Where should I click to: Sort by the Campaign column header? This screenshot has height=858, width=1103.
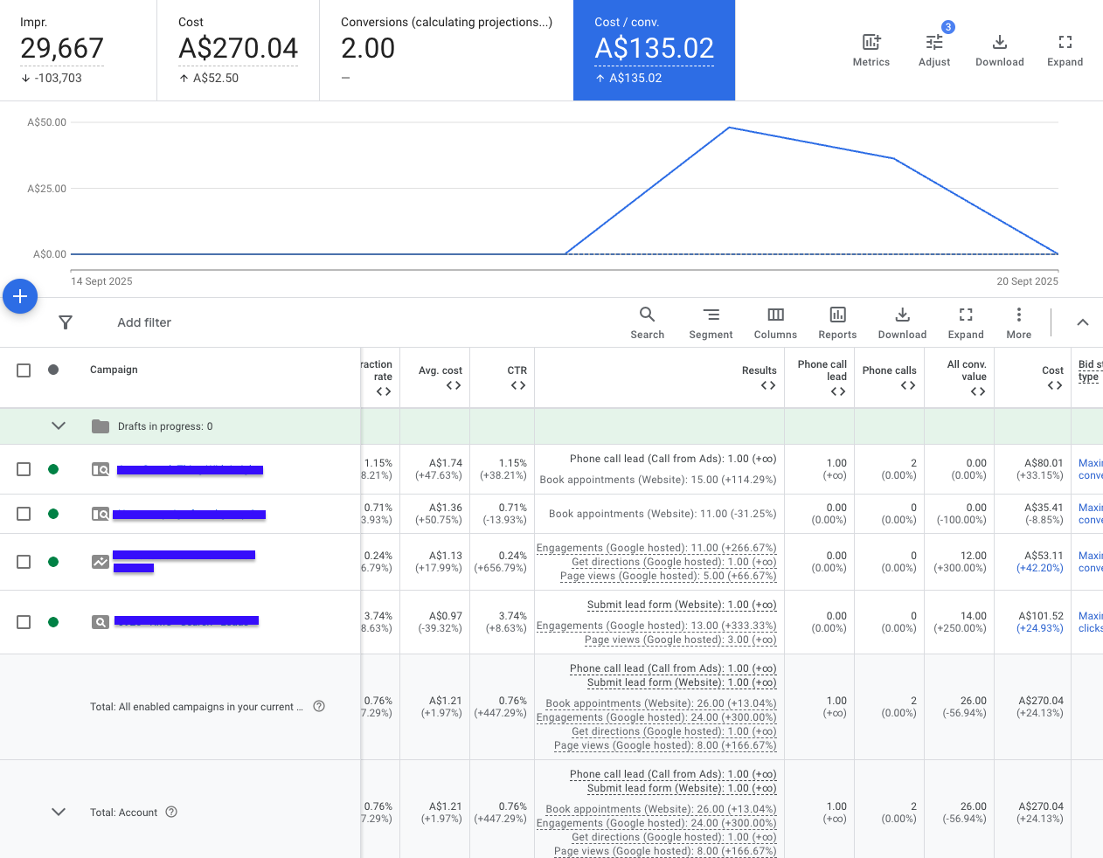coord(114,370)
